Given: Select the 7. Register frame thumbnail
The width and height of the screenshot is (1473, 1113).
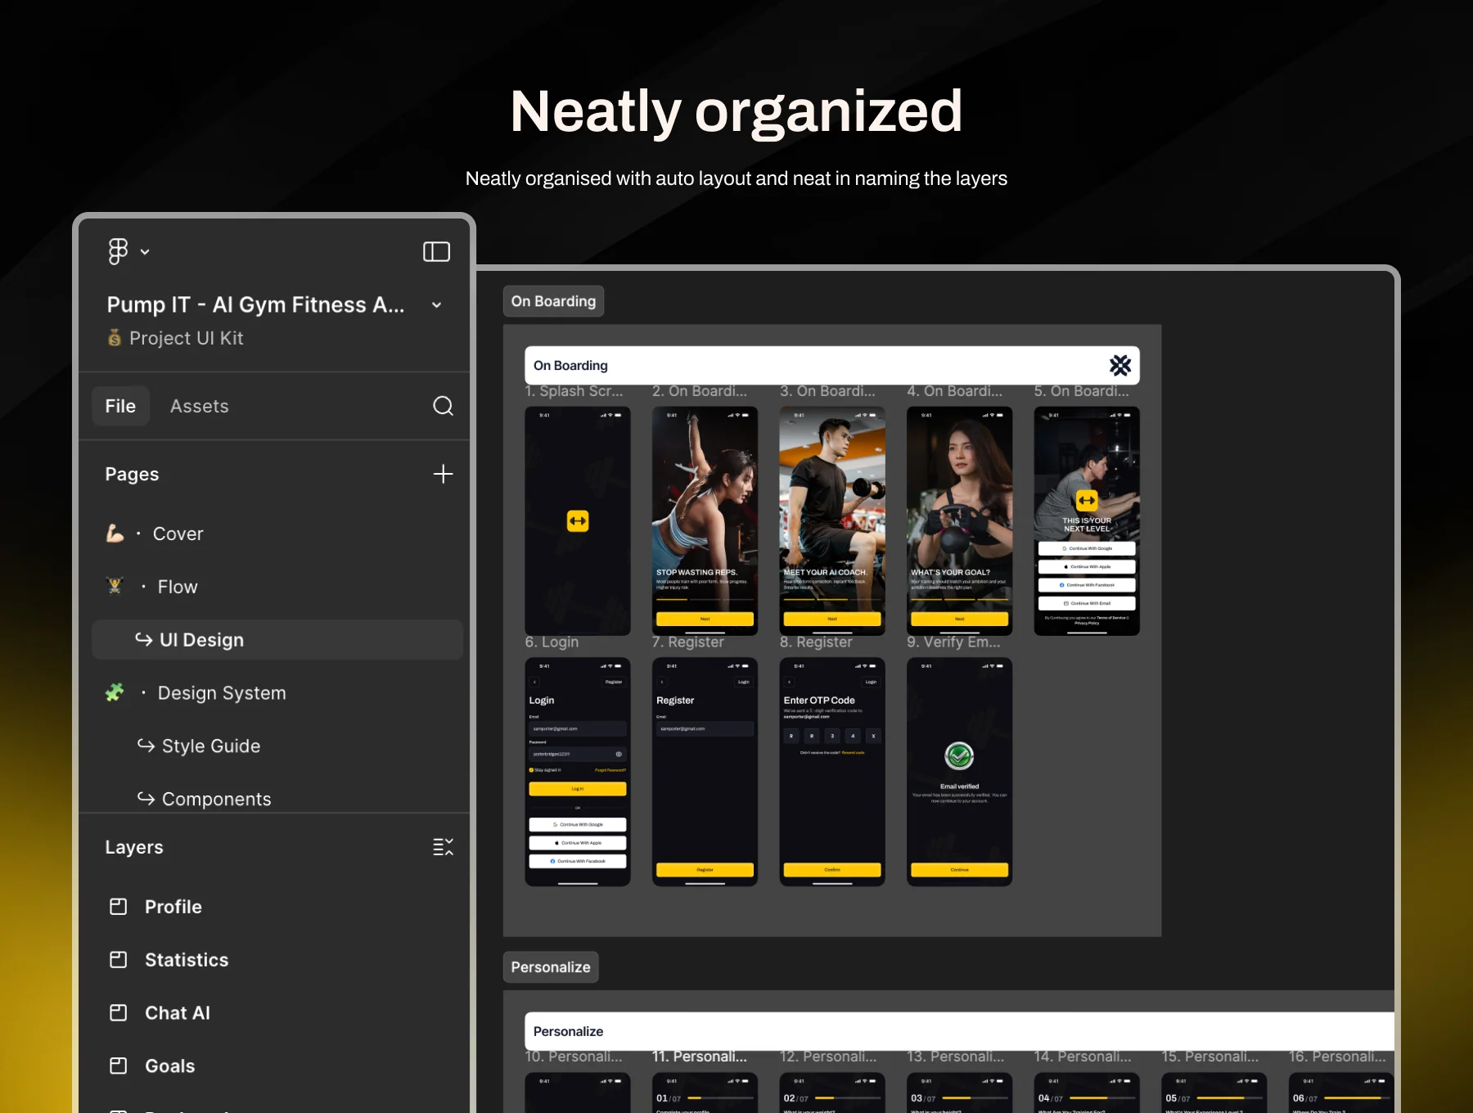Looking at the screenshot, I should tap(705, 772).
